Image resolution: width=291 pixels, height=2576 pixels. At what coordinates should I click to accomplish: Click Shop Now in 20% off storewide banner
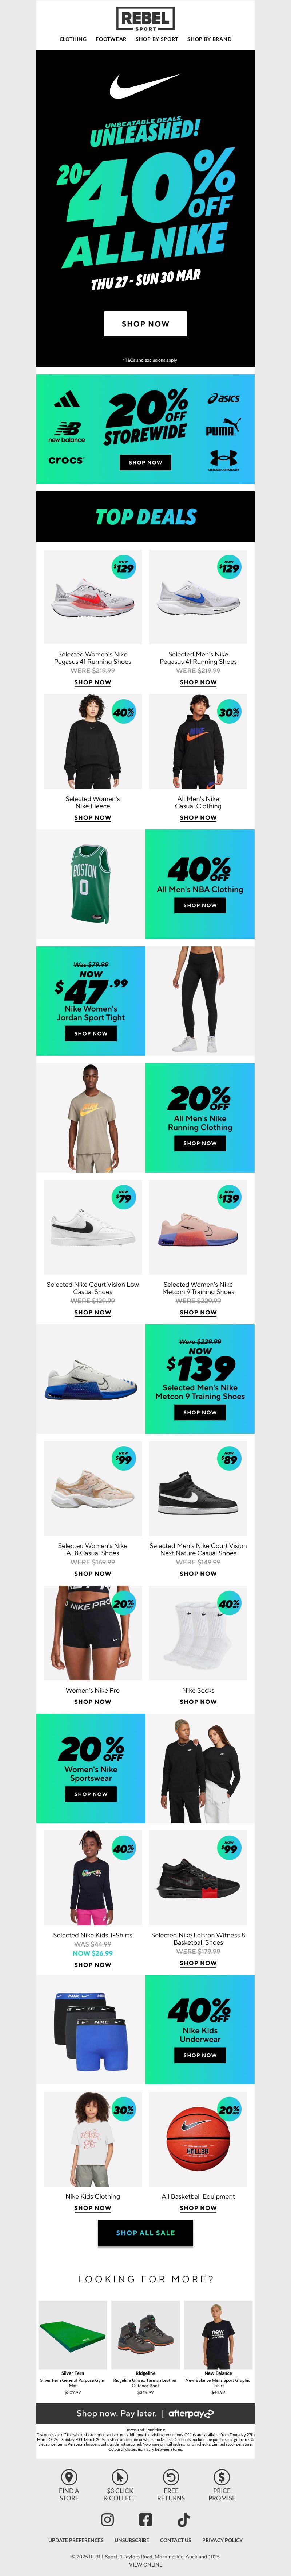pos(145,462)
